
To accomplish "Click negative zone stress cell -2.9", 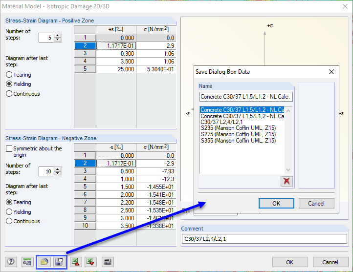I will click(x=156, y=164).
